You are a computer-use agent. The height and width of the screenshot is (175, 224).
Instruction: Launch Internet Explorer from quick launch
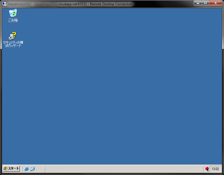pyautogui.click(x=26, y=169)
